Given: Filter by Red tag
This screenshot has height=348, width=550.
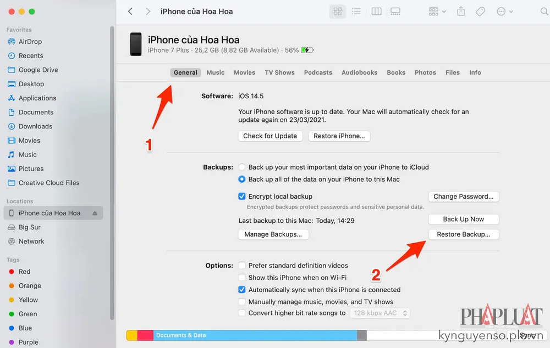Looking at the screenshot, I should click(20, 272).
